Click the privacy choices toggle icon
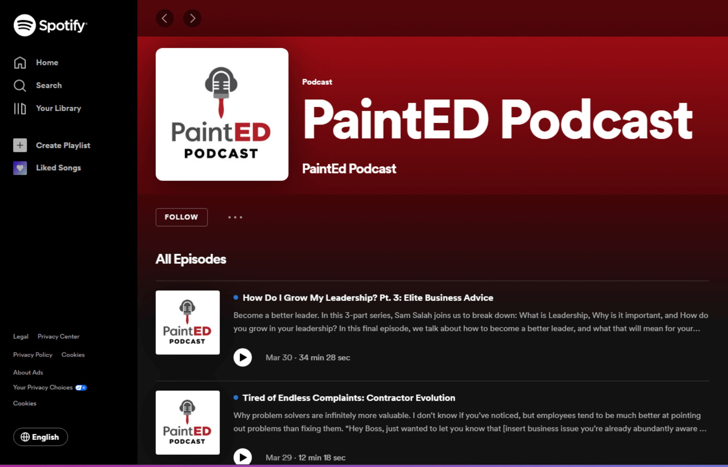 click(81, 388)
